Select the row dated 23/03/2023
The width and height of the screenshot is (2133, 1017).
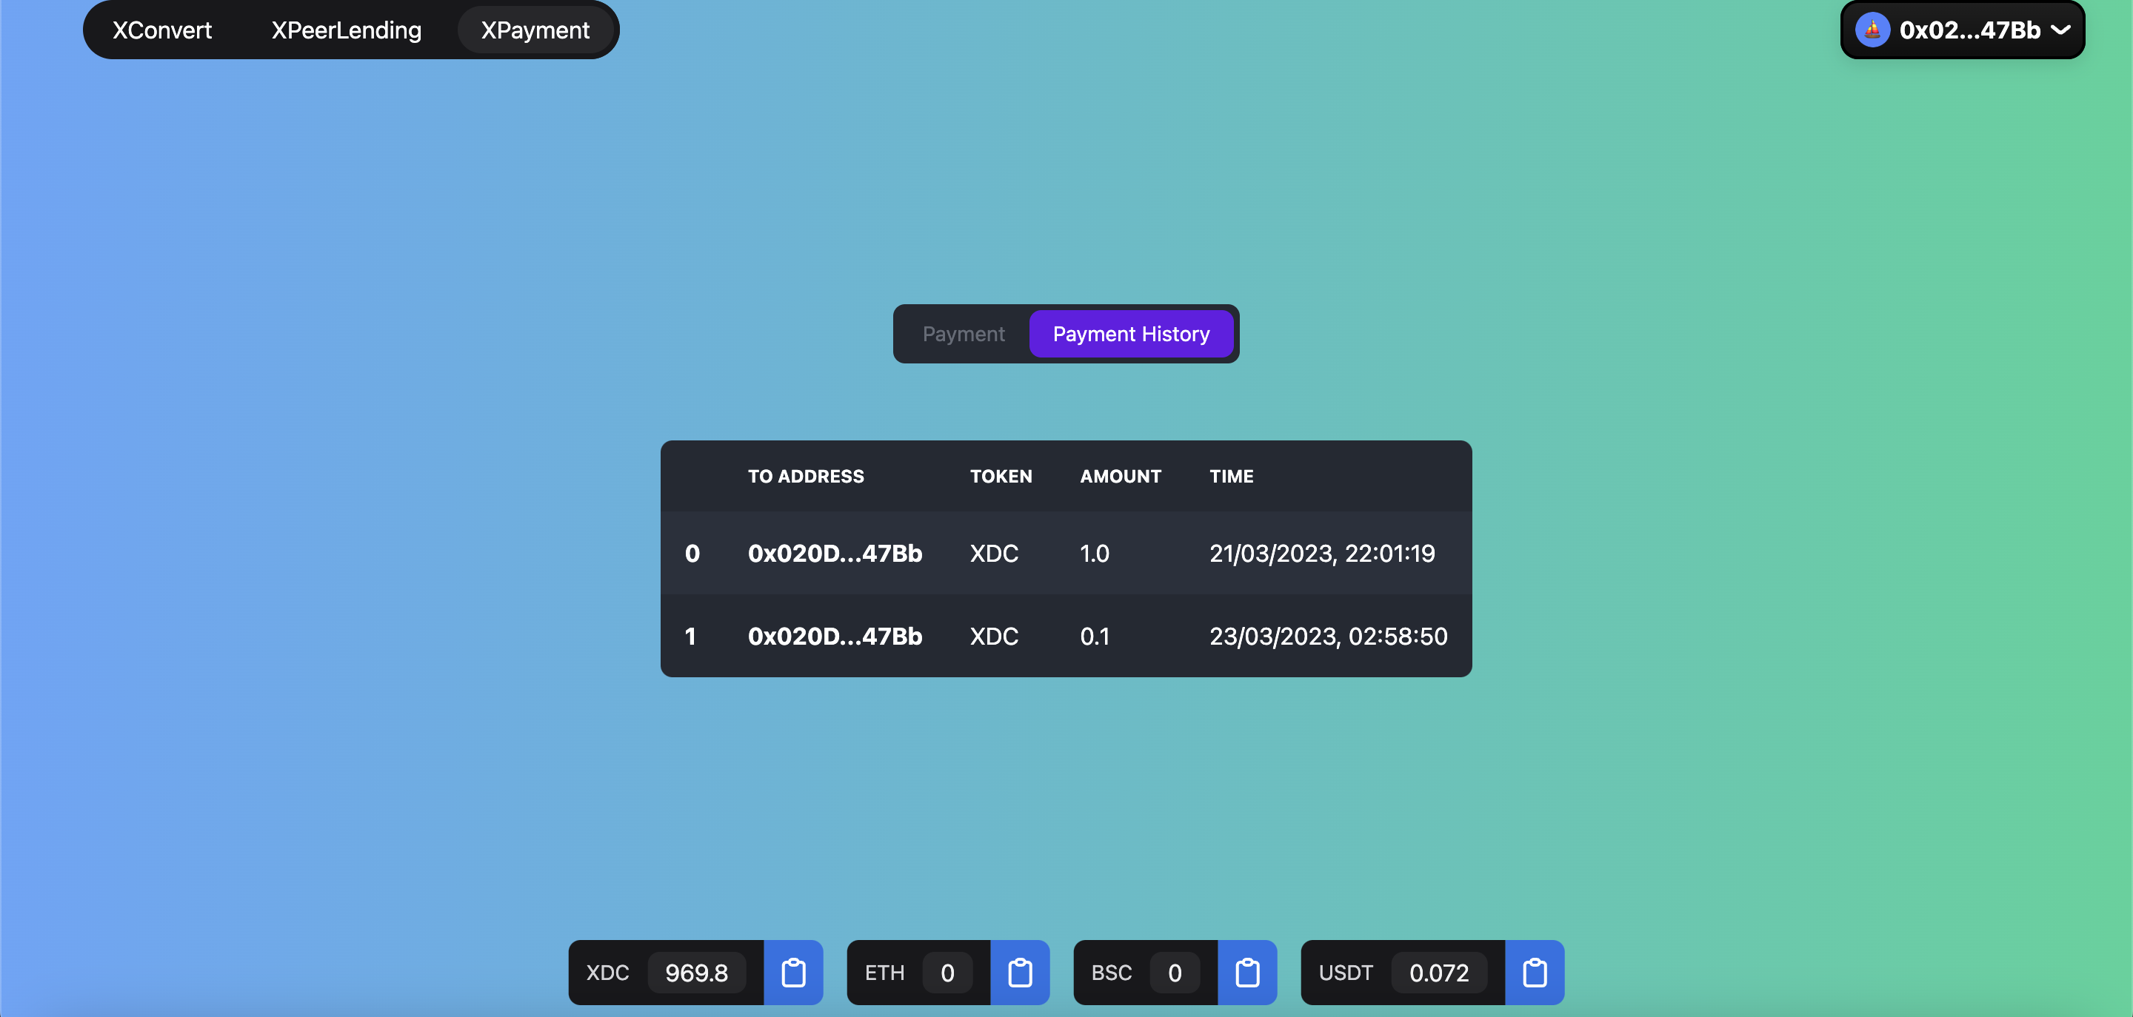coord(1327,637)
